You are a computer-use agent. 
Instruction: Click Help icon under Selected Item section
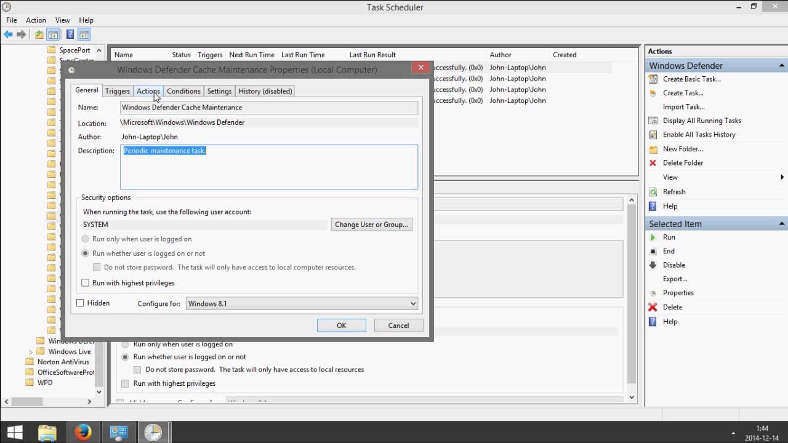coord(653,321)
